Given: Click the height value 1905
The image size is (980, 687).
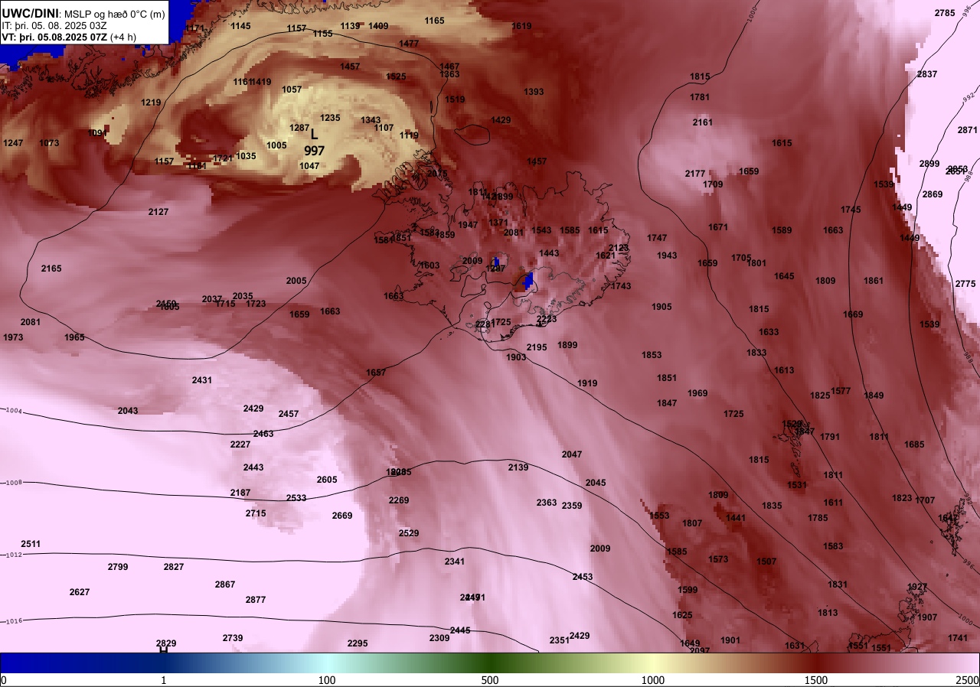Looking at the screenshot, I should 661,307.
